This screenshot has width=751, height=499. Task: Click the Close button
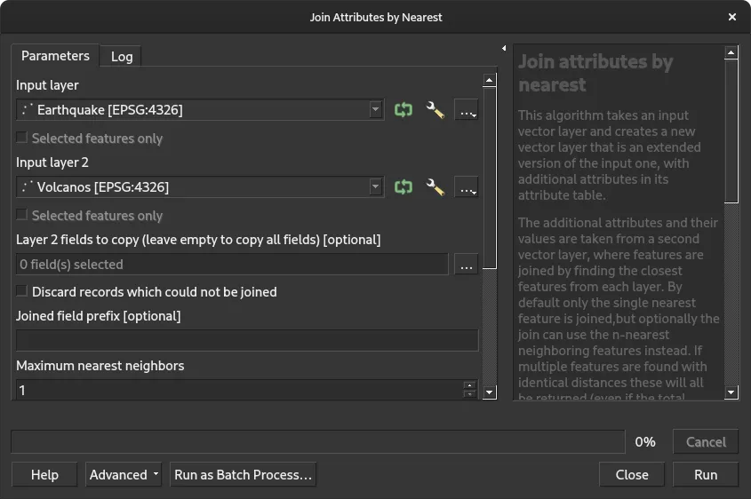[x=632, y=475]
